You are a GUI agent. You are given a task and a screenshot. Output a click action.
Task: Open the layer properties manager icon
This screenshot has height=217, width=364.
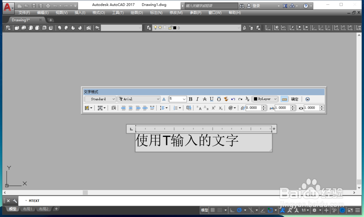pyautogui.click(x=149, y=28)
